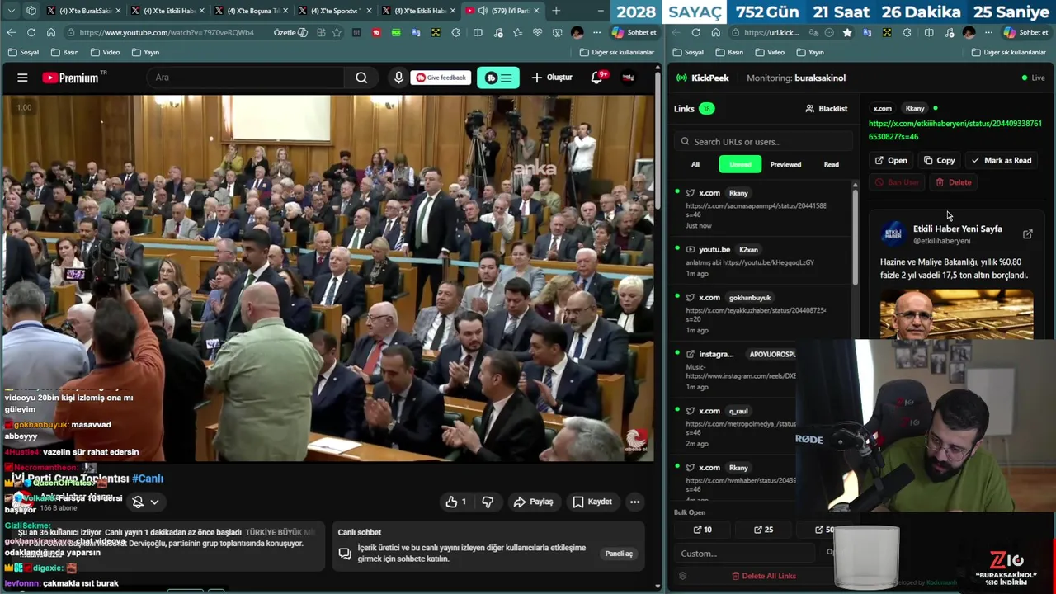Click the Open button for the selected link
This screenshot has height=594, width=1056.
pyautogui.click(x=891, y=161)
